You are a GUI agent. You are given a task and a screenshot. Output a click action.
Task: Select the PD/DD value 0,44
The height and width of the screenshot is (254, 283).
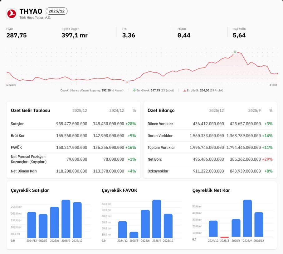point(184,35)
